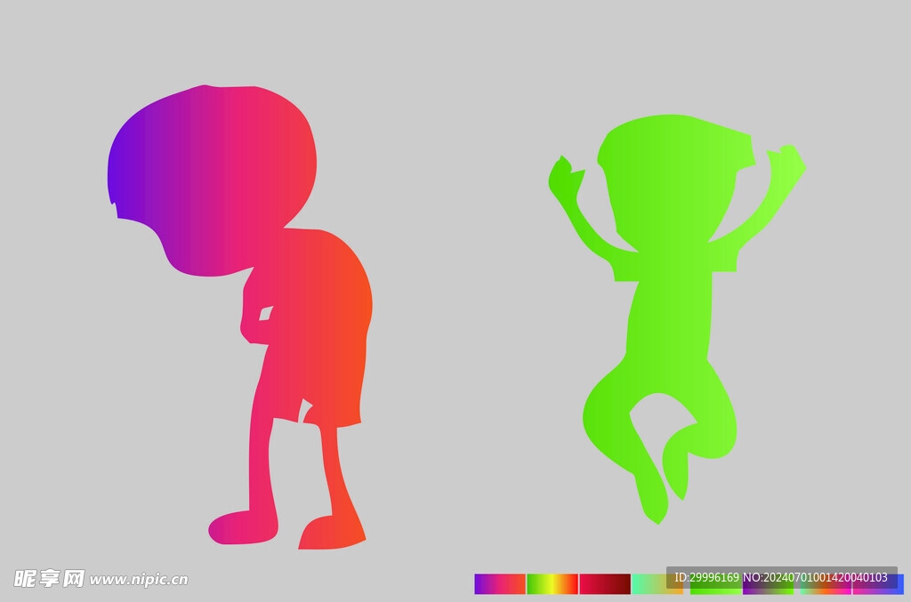Click the purple-to-orange gradient swatch
Image resolution: width=911 pixels, height=602 pixels.
click(x=499, y=584)
